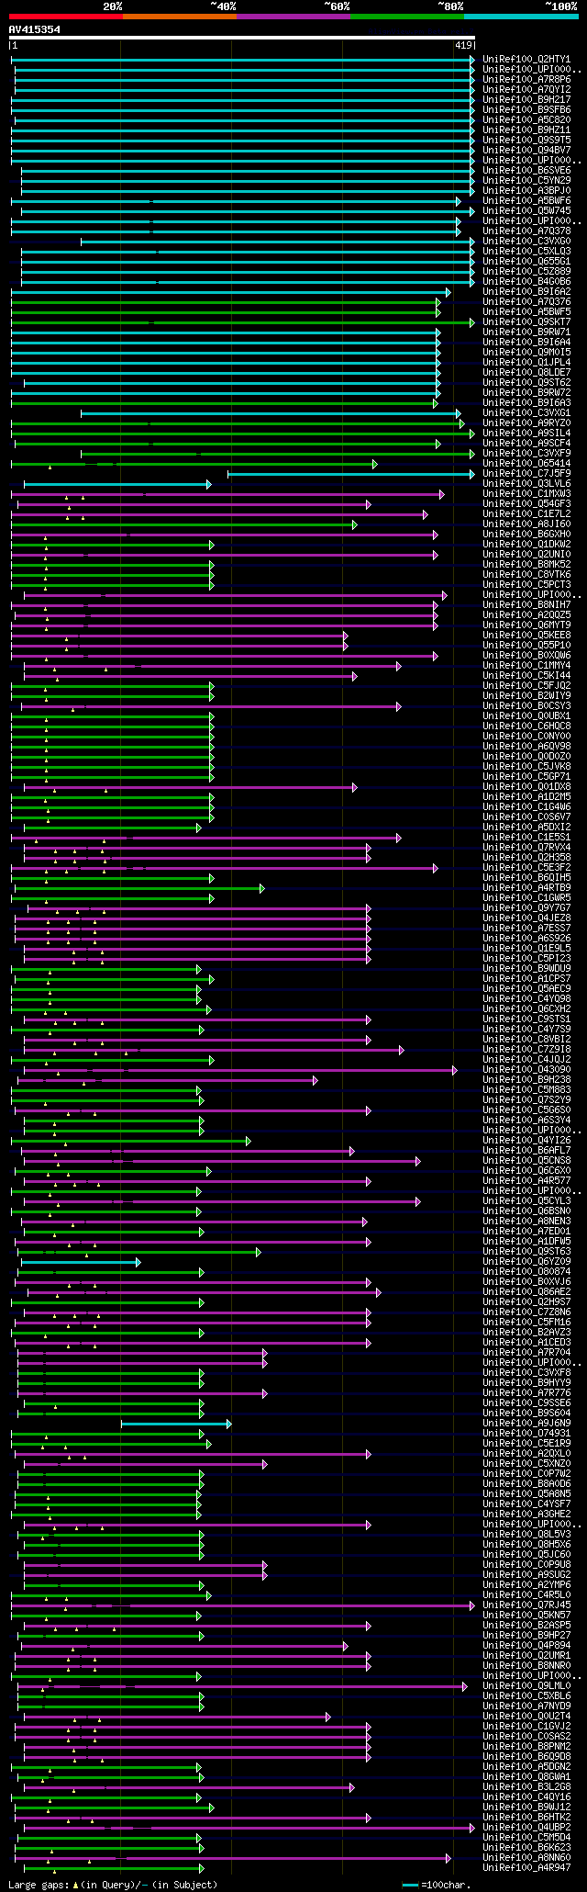Image resolution: width=587 pixels, height=1892 pixels.
Task: Open hit UniRef100_A7QYI2
Action: [526, 89]
